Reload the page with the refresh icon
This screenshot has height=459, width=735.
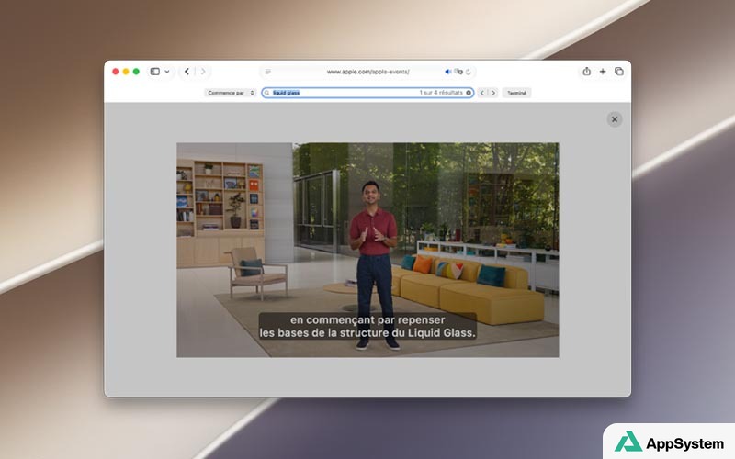[x=469, y=72]
